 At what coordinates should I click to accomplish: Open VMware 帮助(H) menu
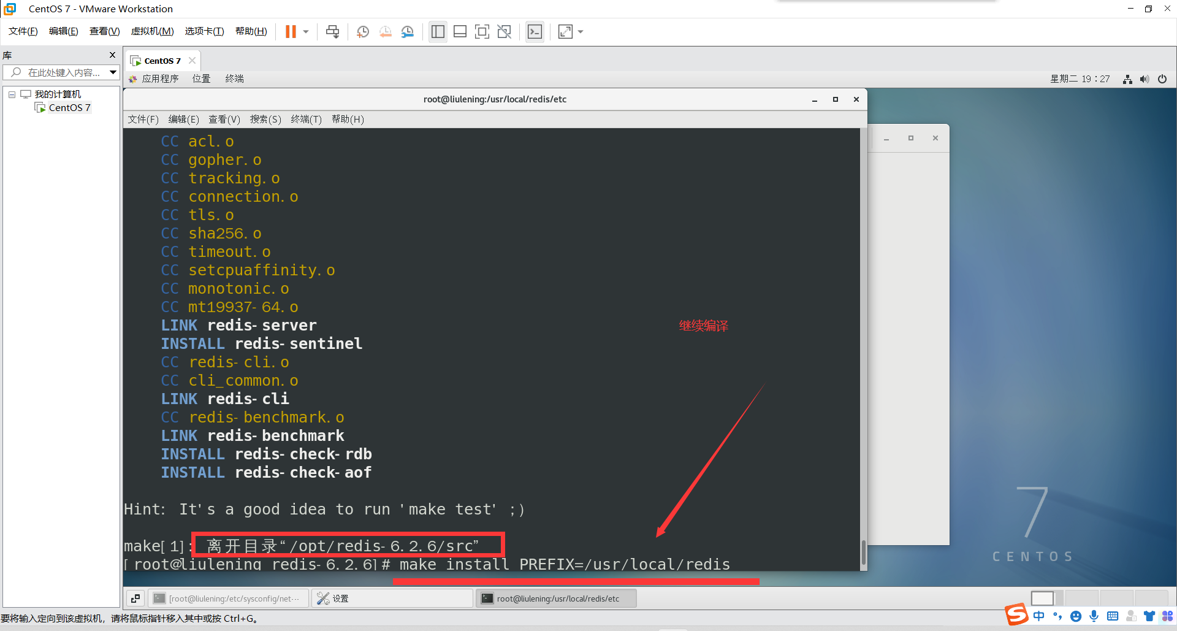click(x=251, y=31)
